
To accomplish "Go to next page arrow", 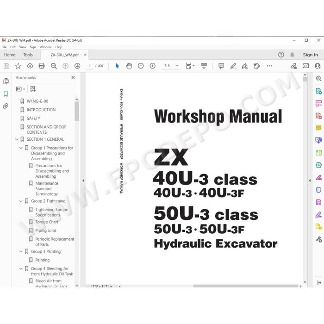I will pos(77,66).
